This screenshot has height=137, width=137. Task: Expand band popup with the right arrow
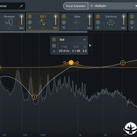(90, 45)
